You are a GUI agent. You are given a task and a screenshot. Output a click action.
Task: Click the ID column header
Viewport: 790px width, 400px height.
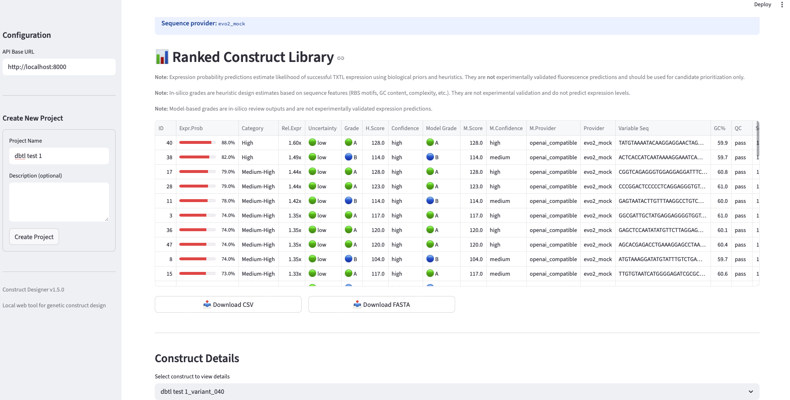166,128
